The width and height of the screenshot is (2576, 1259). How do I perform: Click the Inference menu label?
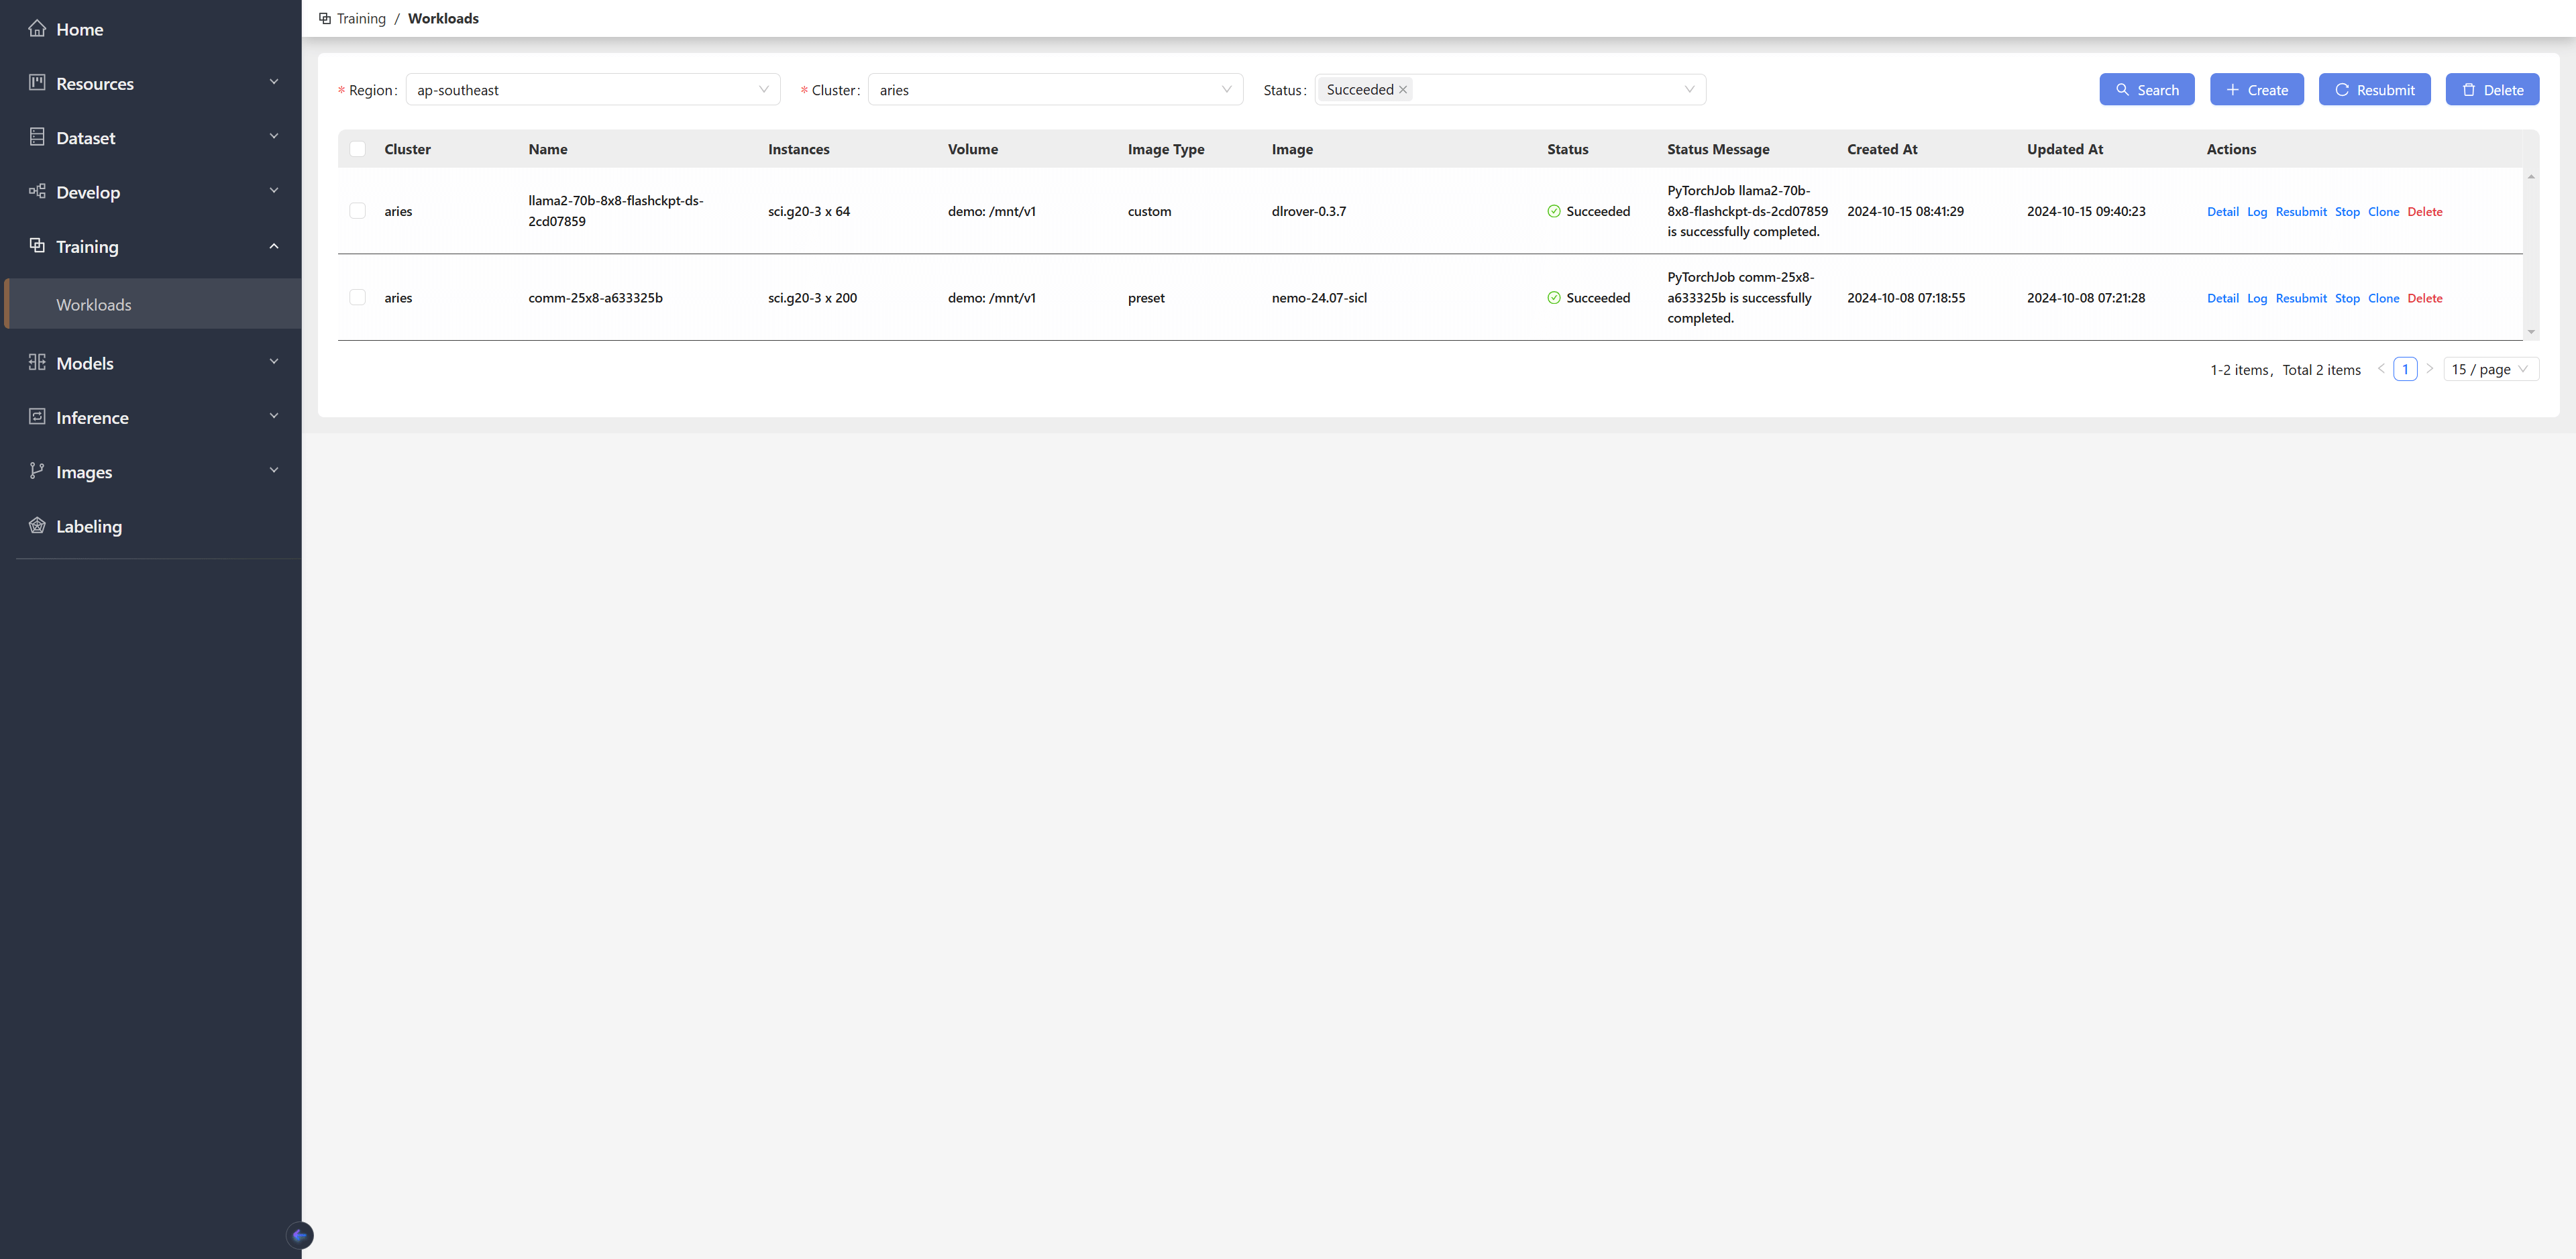[x=92, y=417]
